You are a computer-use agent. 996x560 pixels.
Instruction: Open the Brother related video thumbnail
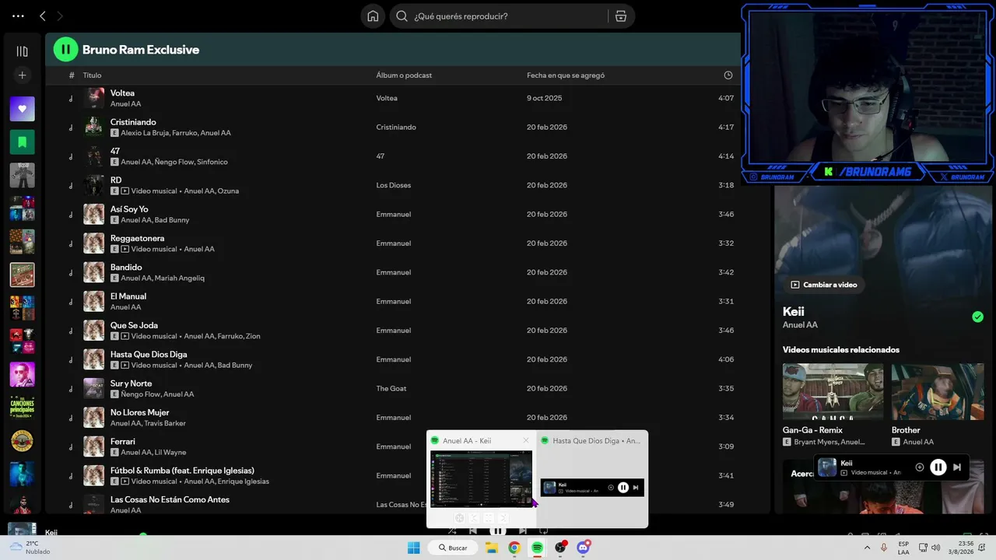point(938,392)
